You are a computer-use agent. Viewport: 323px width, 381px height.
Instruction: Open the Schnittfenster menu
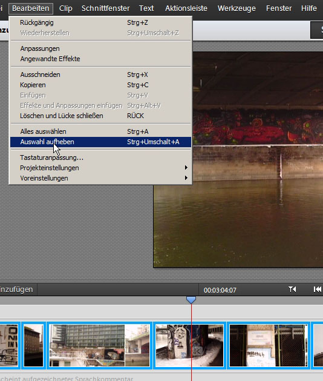[106, 8]
